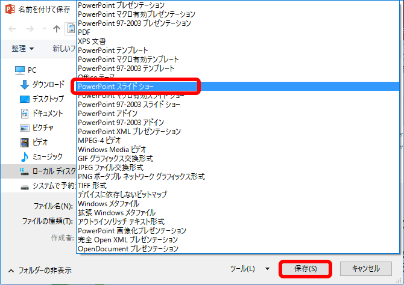Screen dimensions: 404x285
Task: Choose PowerPoint マクロ有効プレゼンテーション format
Action: point(238,14)
